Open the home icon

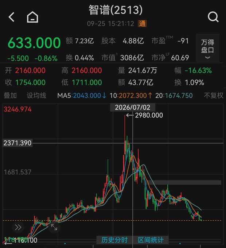[x=32, y=17]
